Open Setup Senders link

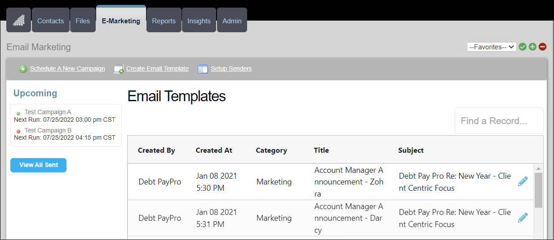point(231,69)
